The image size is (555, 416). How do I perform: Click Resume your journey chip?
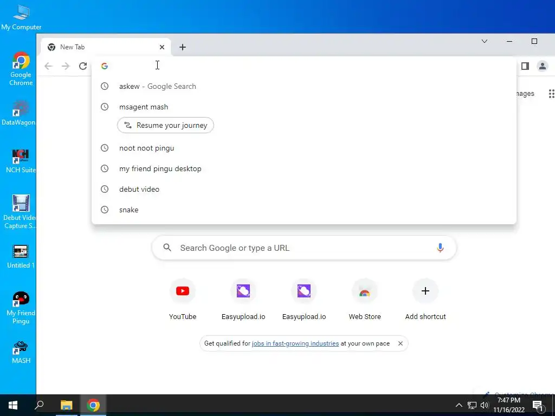165,125
